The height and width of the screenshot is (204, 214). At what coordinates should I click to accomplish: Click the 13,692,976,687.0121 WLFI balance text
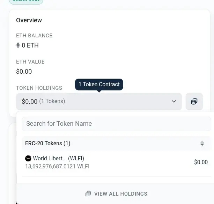[57, 167]
